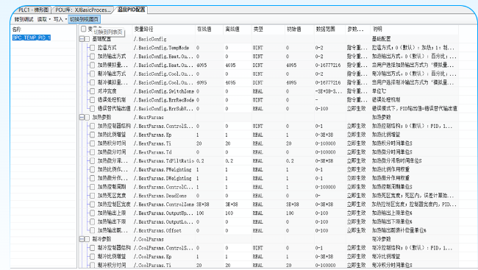Select path /.HeatParams.DWeighting

pos(163,178)
